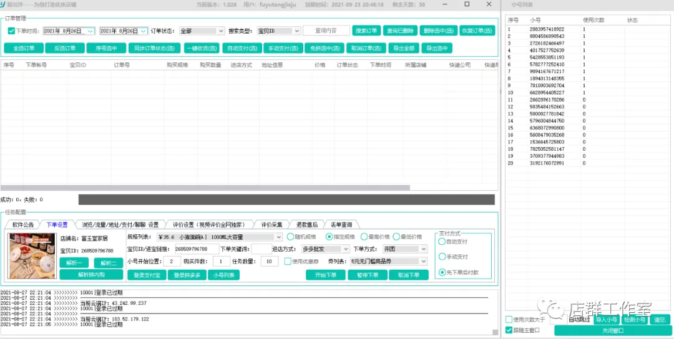Open the 评价采集 tab
This screenshot has height=339, width=674.
coord(271,224)
